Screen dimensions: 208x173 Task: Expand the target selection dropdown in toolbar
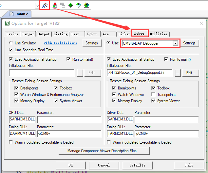tap(37, 5)
